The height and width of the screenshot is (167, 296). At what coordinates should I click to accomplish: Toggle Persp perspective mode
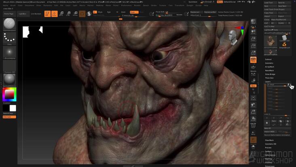(x=253, y=60)
